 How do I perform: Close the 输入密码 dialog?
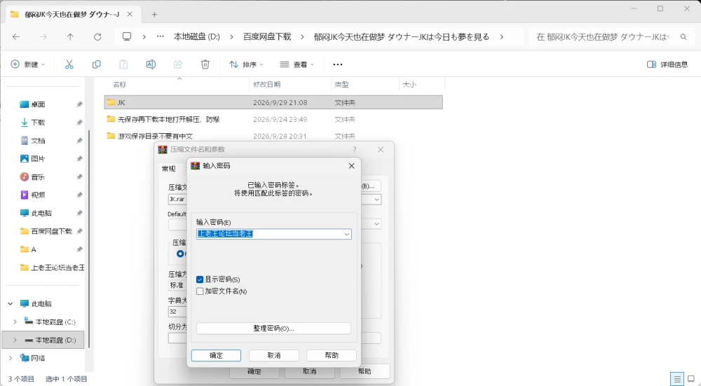(351, 166)
